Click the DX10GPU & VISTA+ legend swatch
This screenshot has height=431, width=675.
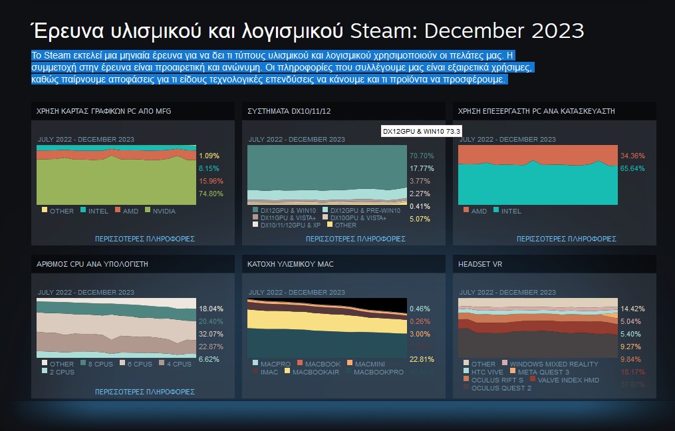325,217
